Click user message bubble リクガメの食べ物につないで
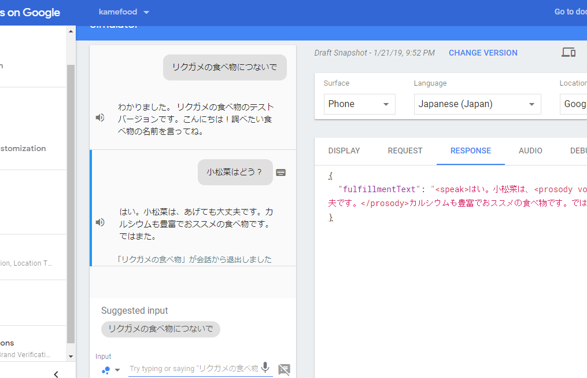Viewport: 587px width, 378px height. [224, 67]
